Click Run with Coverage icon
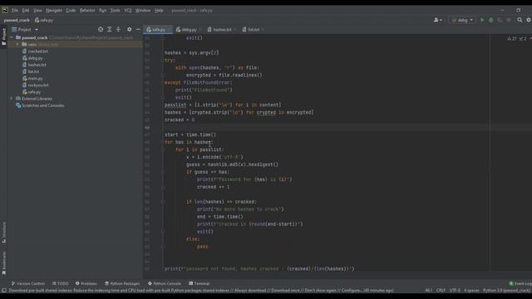532x299 pixels. click(500, 20)
